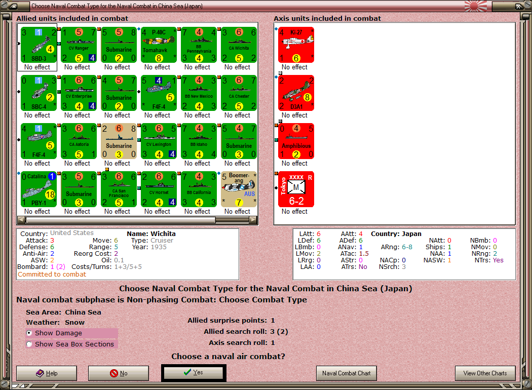Click the No button

(x=119, y=373)
